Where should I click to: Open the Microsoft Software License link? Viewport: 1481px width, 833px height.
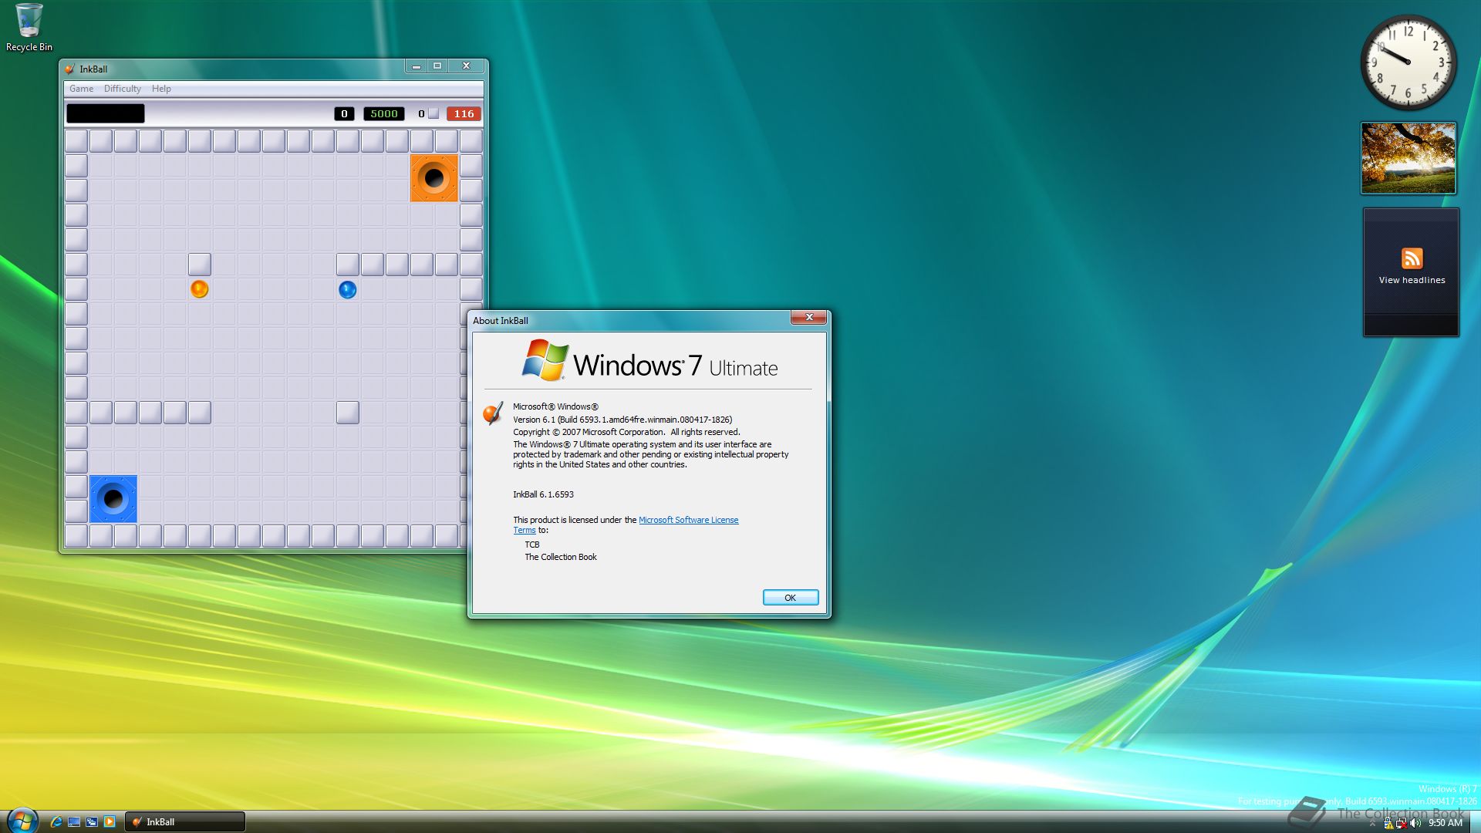point(688,520)
